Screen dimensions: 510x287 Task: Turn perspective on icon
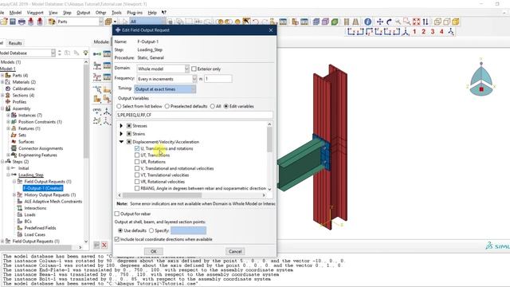click(x=355, y=22)
